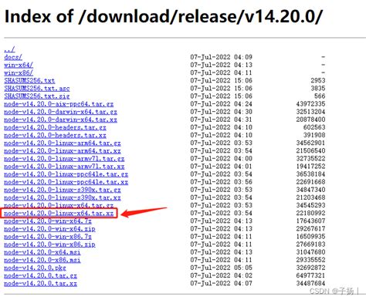
Task: Download SHASUMS256.txt.sig file
Action: tap(37, 96)
